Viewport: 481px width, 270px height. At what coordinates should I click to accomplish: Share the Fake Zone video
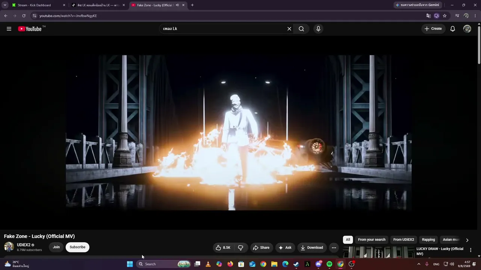pyautogui.click(x=261, y=247)
